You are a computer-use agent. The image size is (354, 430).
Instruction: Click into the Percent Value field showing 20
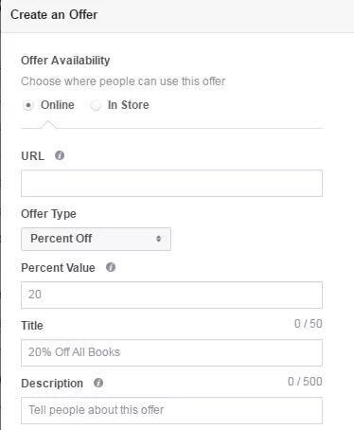click(x=171, y=295)
